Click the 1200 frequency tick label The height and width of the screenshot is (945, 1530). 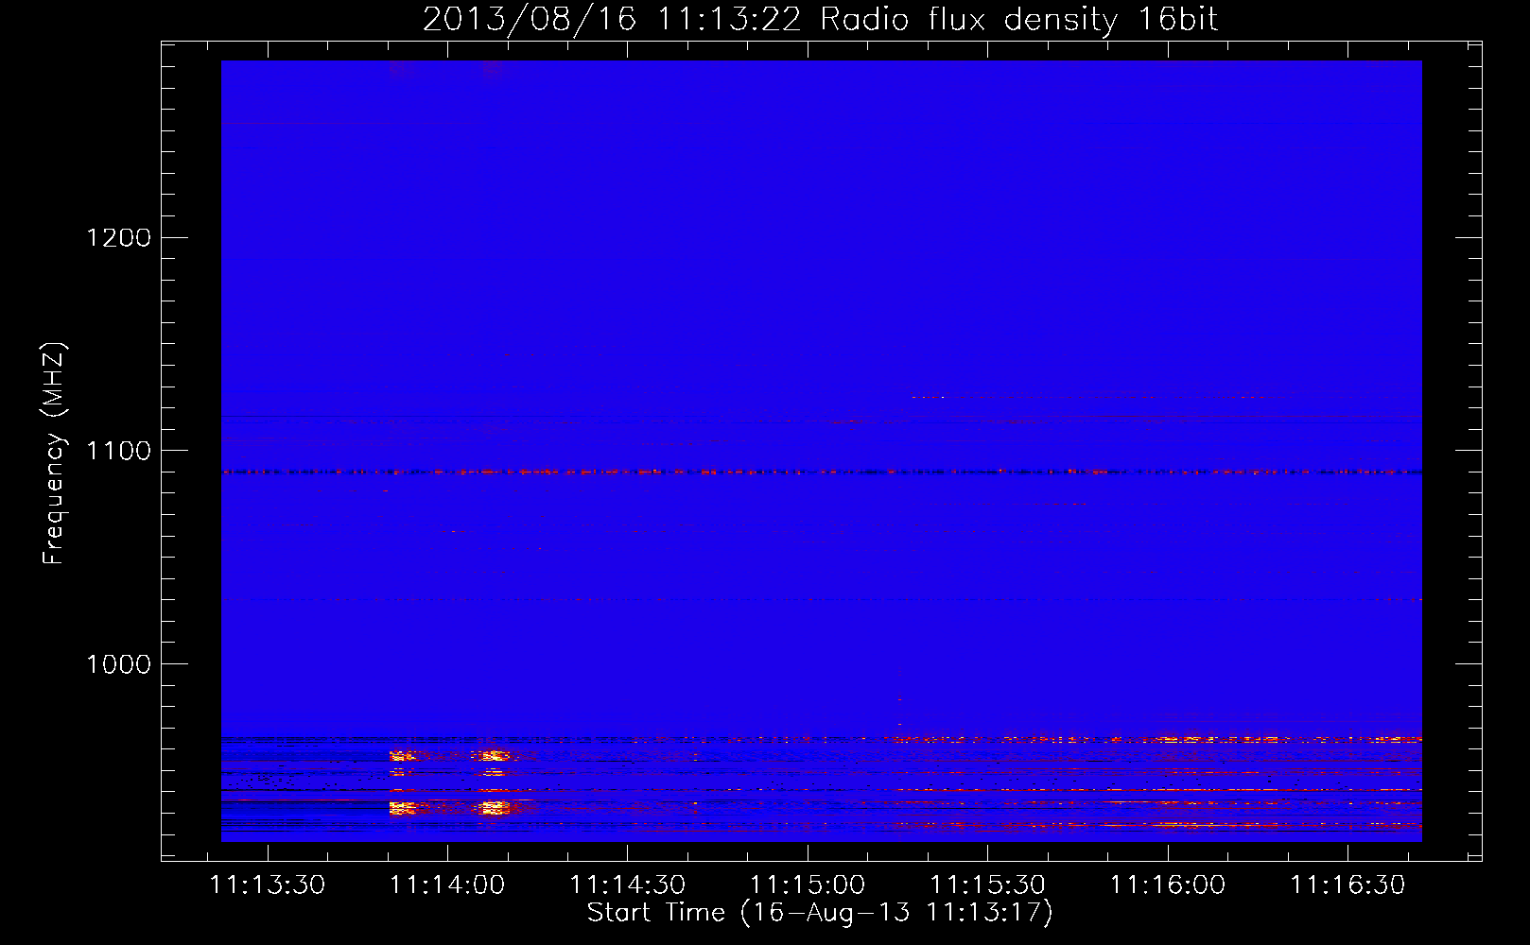[119, 237]
